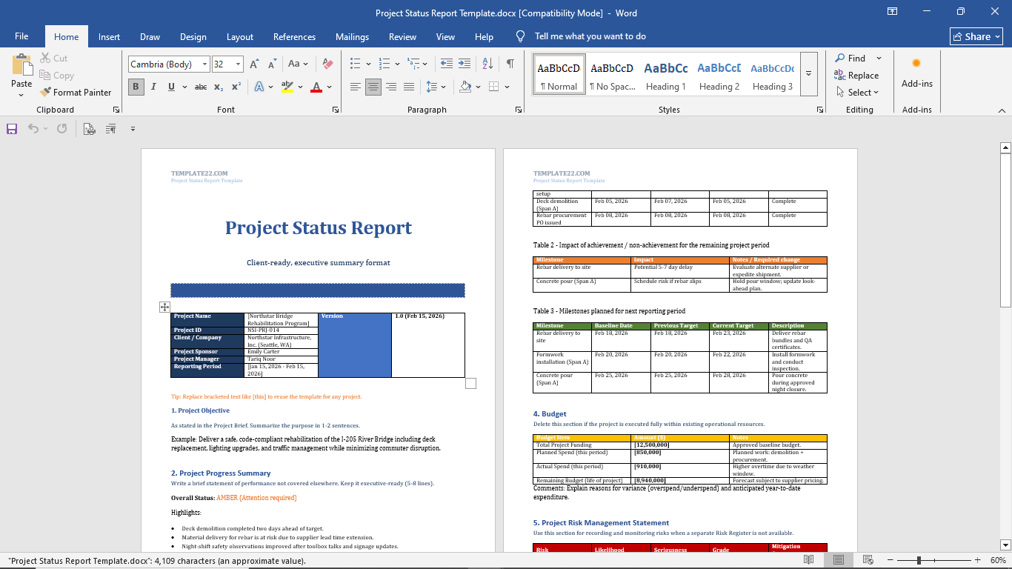
Task: Increase indent of the paragraph
Action: (x=465, y=64)
